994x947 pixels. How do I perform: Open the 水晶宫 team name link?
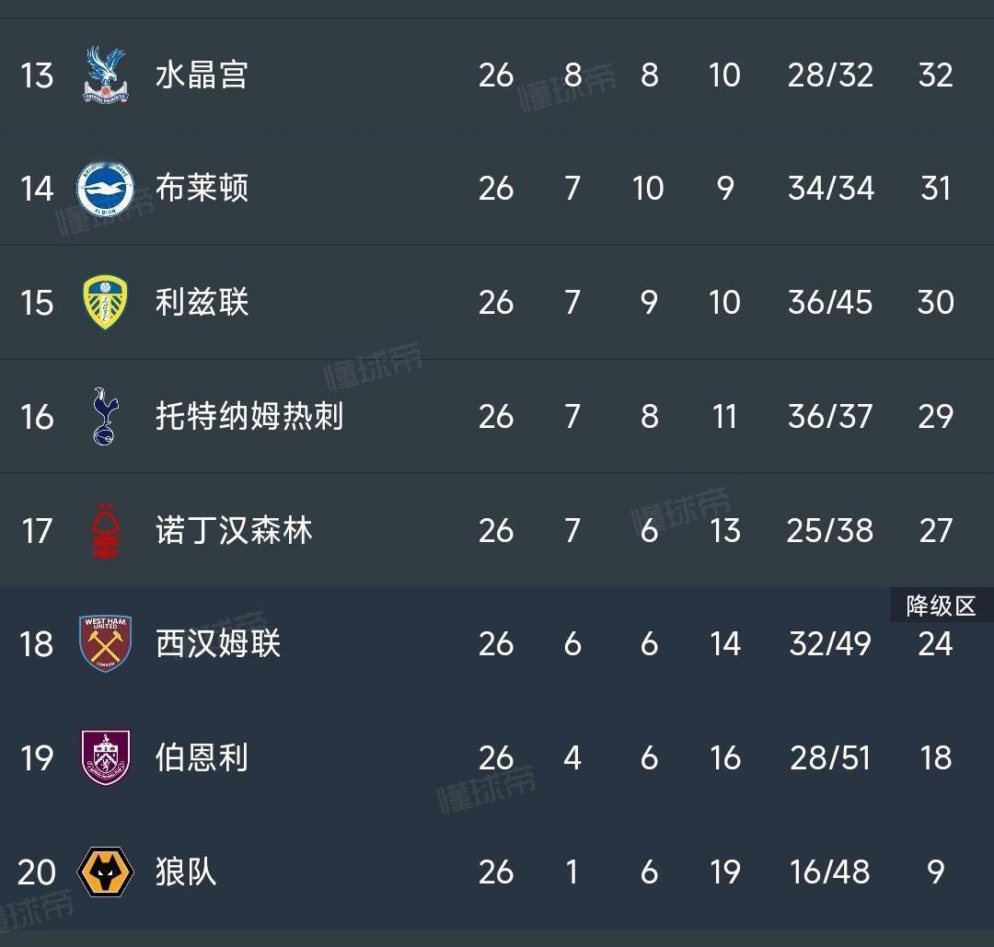[202, 75]
